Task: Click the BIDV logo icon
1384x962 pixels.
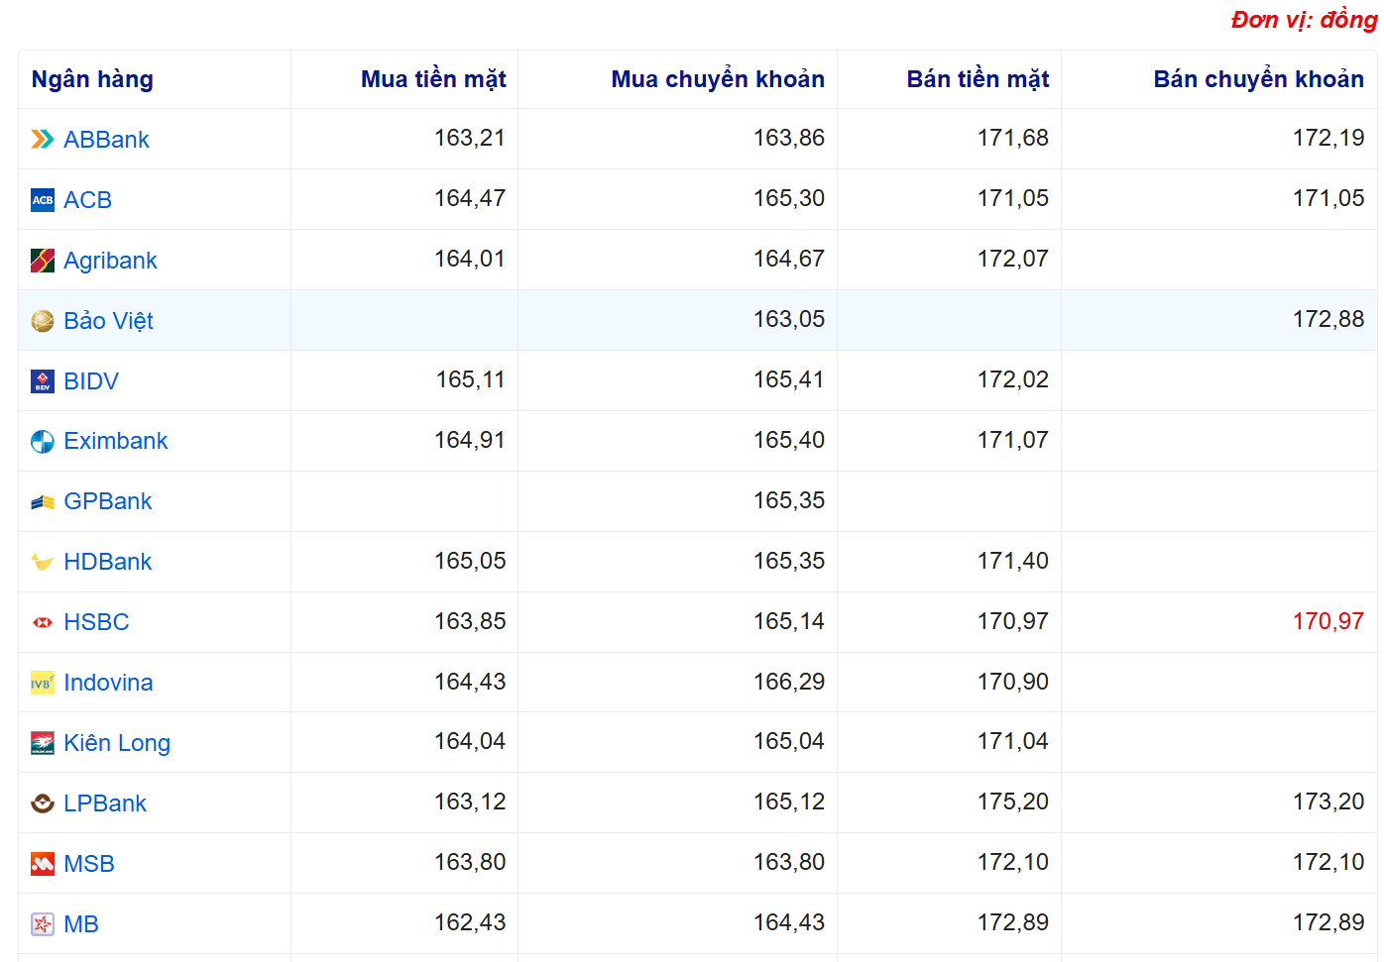Action: pyautogui.click(x=43, y=381)
